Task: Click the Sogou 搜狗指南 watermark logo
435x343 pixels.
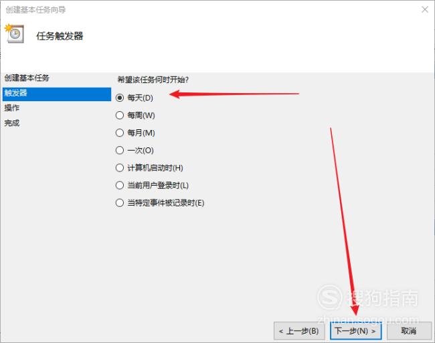Action: [x=368, y=298]
